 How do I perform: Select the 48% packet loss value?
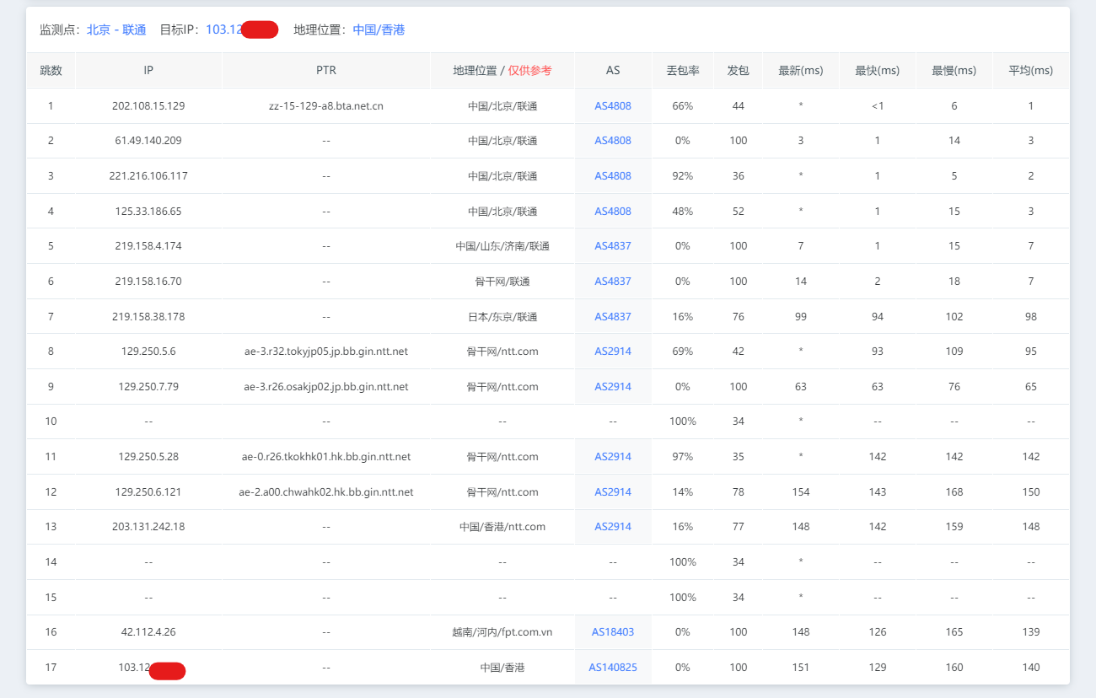pyautogui.click(x=683, y=212)
